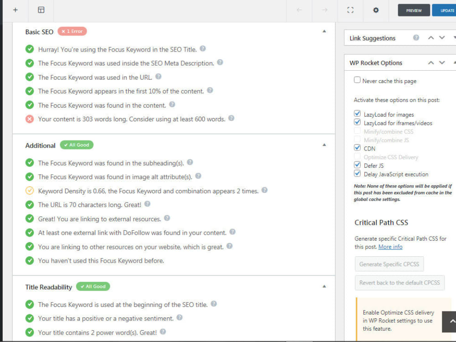Click the '1 Error' badge
Screen dimensions: 456x342
pyautogui.click(x=72, y=31)
